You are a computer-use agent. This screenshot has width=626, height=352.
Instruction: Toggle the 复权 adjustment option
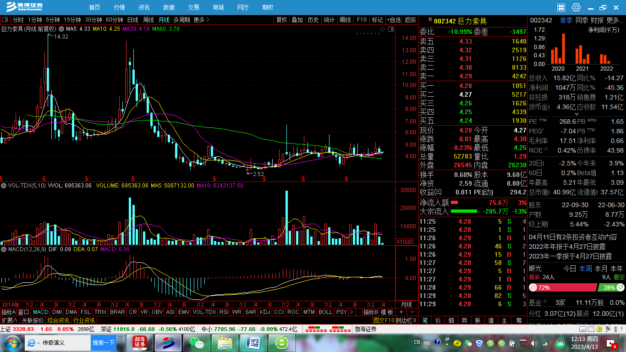[x=281, y=20]
